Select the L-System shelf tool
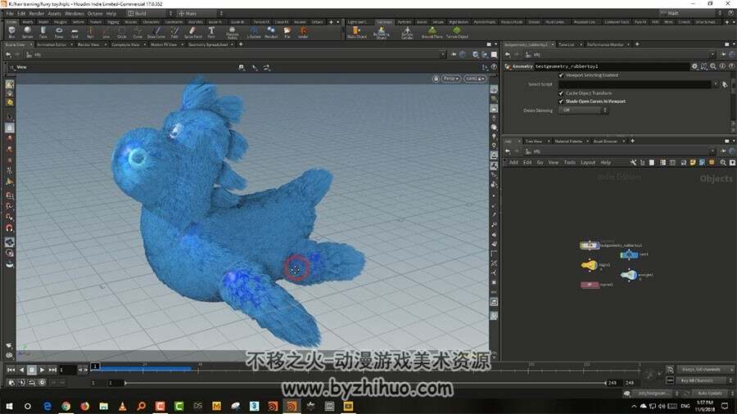This screenshot has width=737, height=414. 254,32
